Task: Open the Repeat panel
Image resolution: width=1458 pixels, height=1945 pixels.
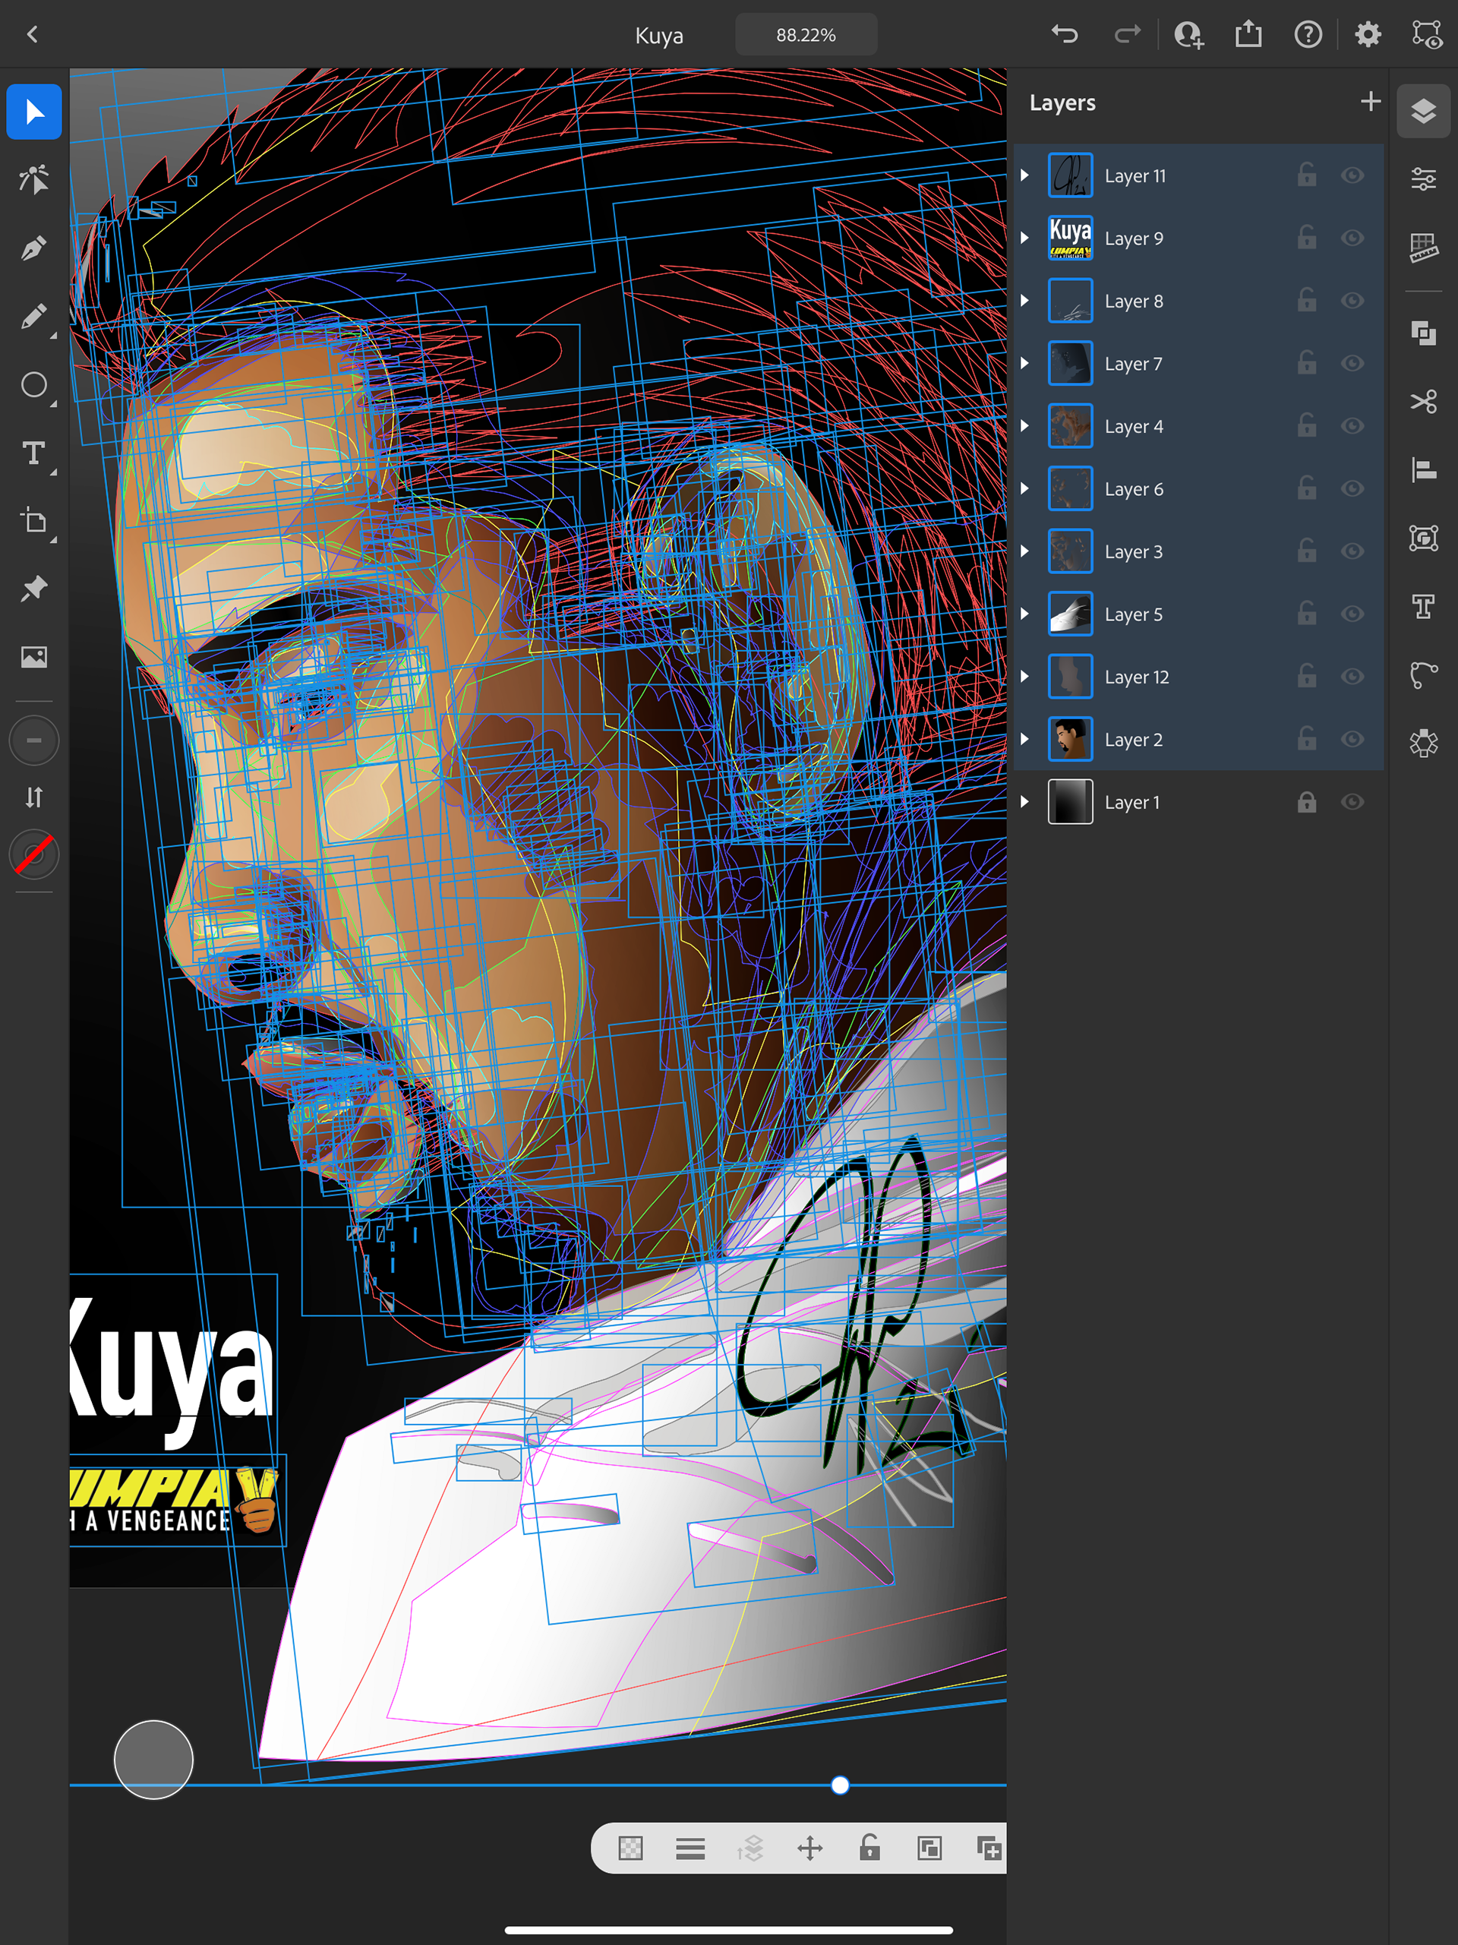Action: [1424, 538]
